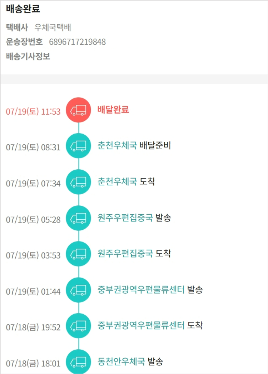
Task: Click the 우체국택배 courier name
Action: pyautogui.click(x=53, y=28)
